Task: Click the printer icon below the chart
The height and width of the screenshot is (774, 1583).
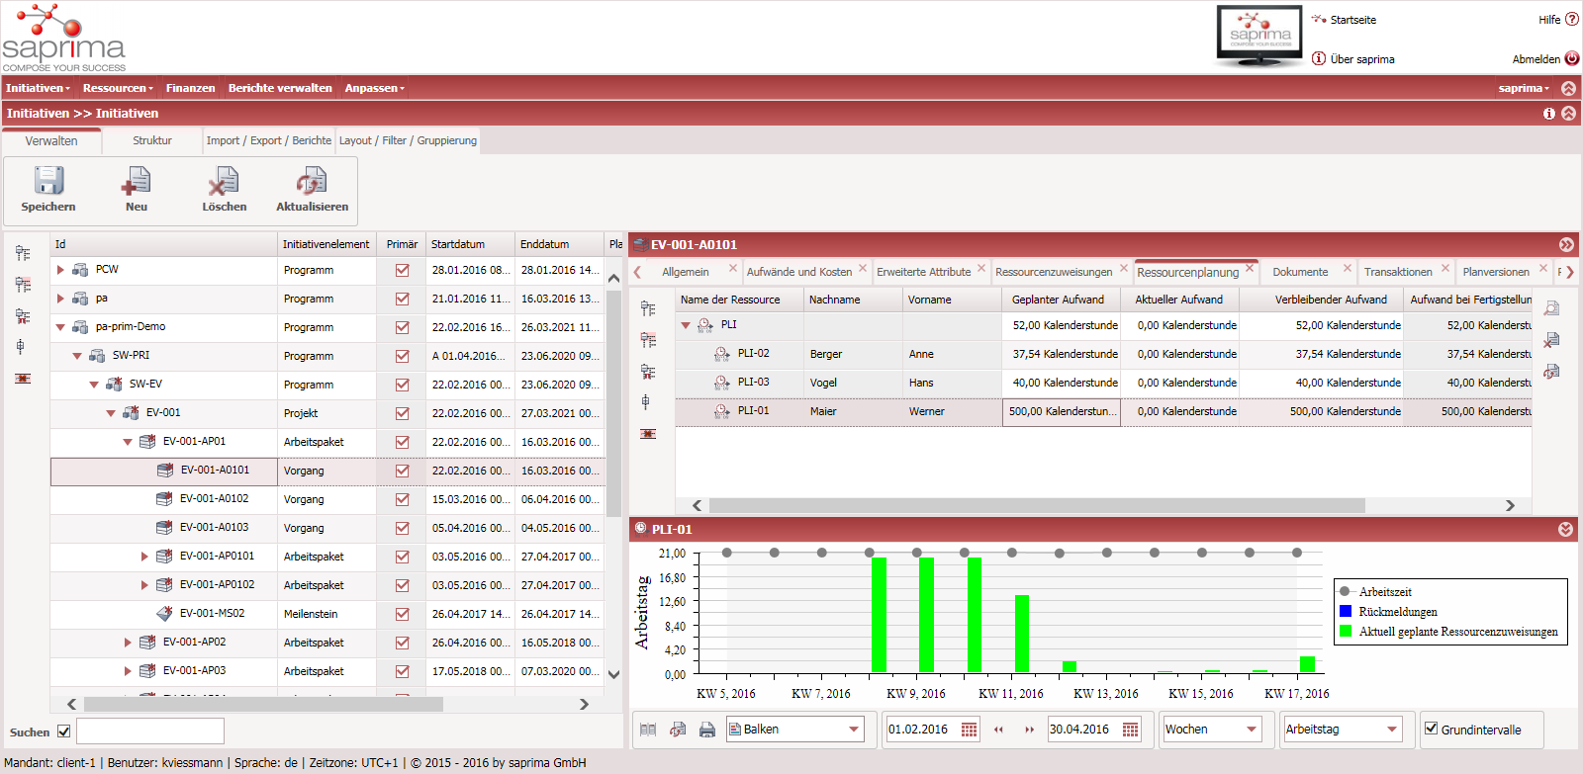Action: tap(707, 730)
